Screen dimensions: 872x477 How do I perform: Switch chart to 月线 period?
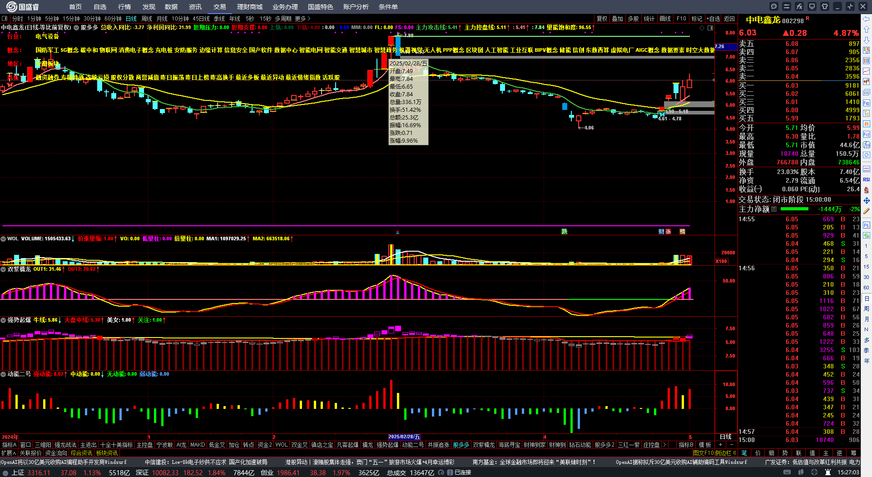162,19
